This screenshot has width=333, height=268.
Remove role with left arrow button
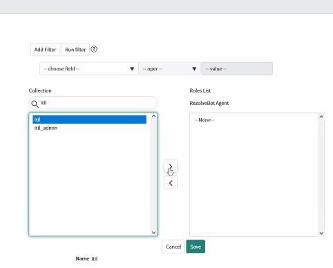click(171, 183)
